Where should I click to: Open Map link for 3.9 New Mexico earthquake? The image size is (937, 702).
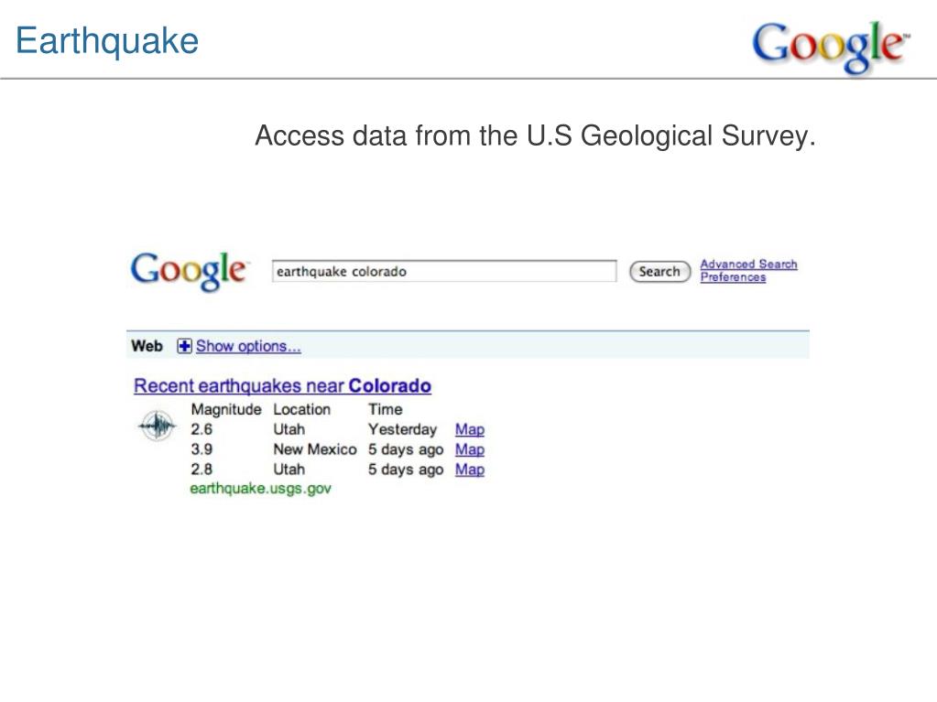[470, 449]
